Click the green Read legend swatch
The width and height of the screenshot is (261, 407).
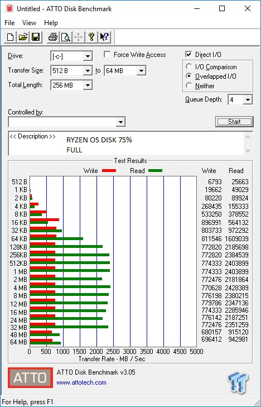[x=155, y=170]
